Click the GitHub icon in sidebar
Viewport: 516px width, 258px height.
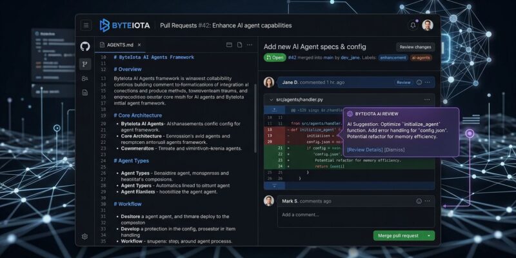pyautogui.click(x=85, y=46)
